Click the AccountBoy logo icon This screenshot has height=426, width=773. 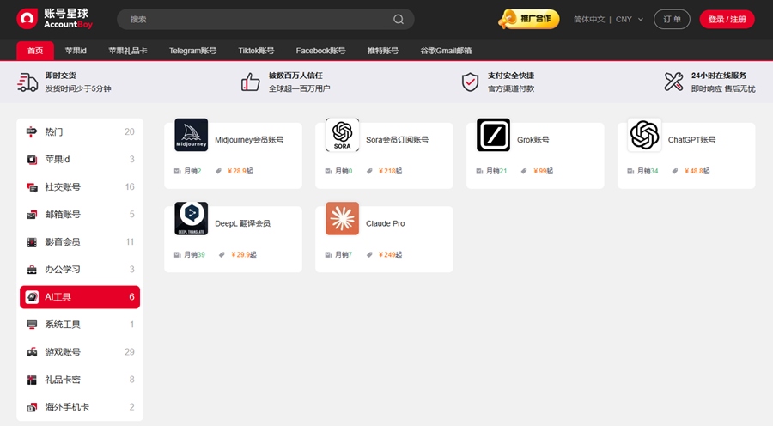(27, 19)
